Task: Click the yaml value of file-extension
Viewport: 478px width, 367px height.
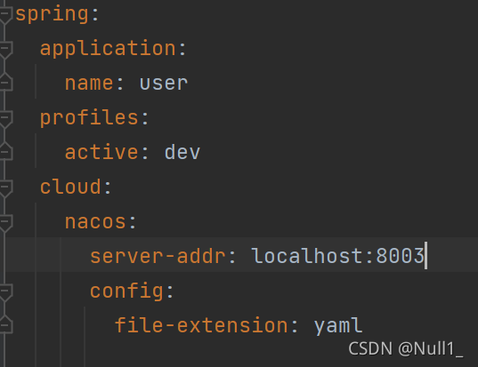Action: [x=338, y=326]
